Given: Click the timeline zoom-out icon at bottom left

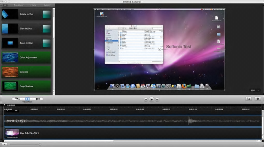Looking at the screenshot, I should point(5,144).
